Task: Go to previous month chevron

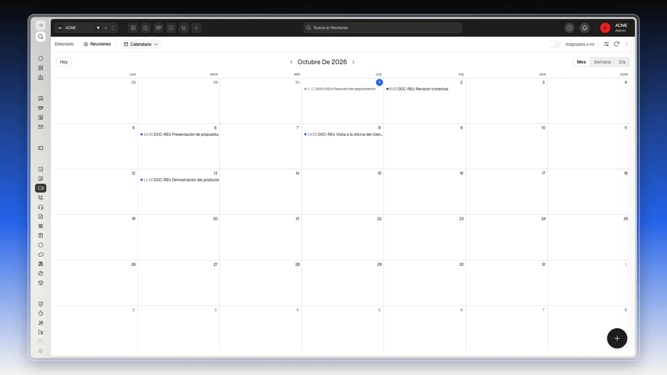Action: pos(291,62)
